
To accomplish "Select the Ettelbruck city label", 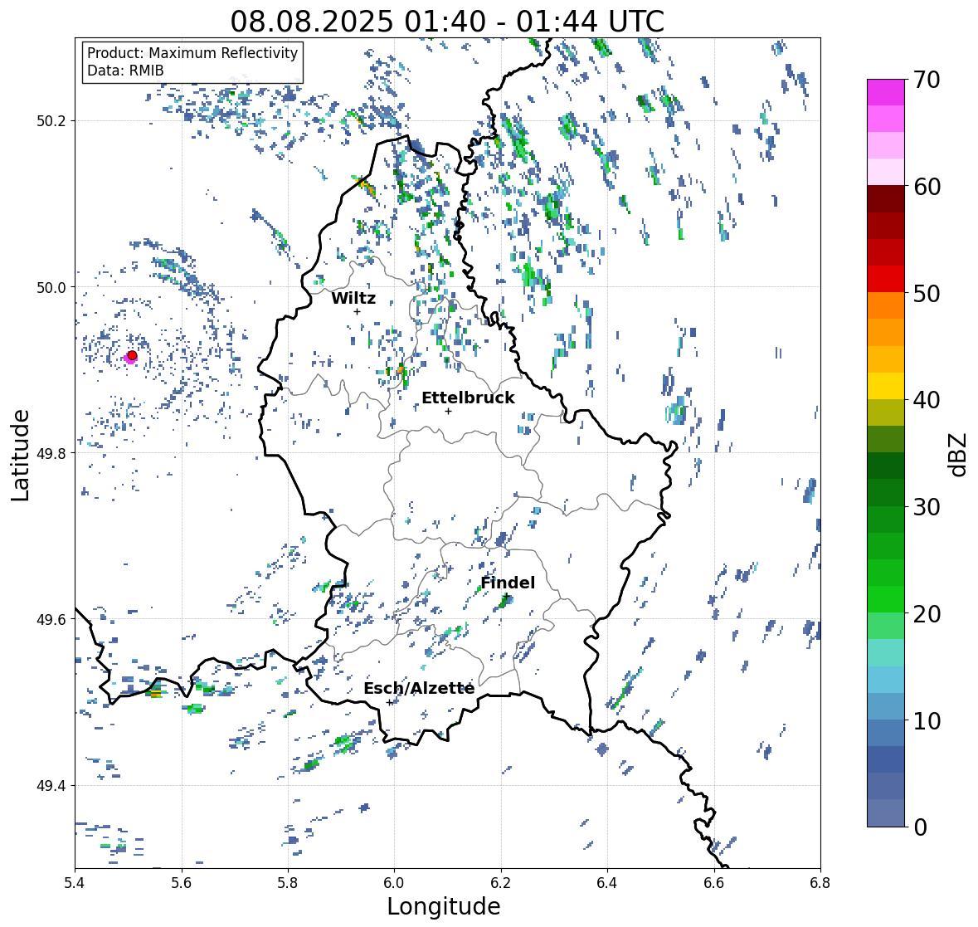I will (x=468, y=398).
